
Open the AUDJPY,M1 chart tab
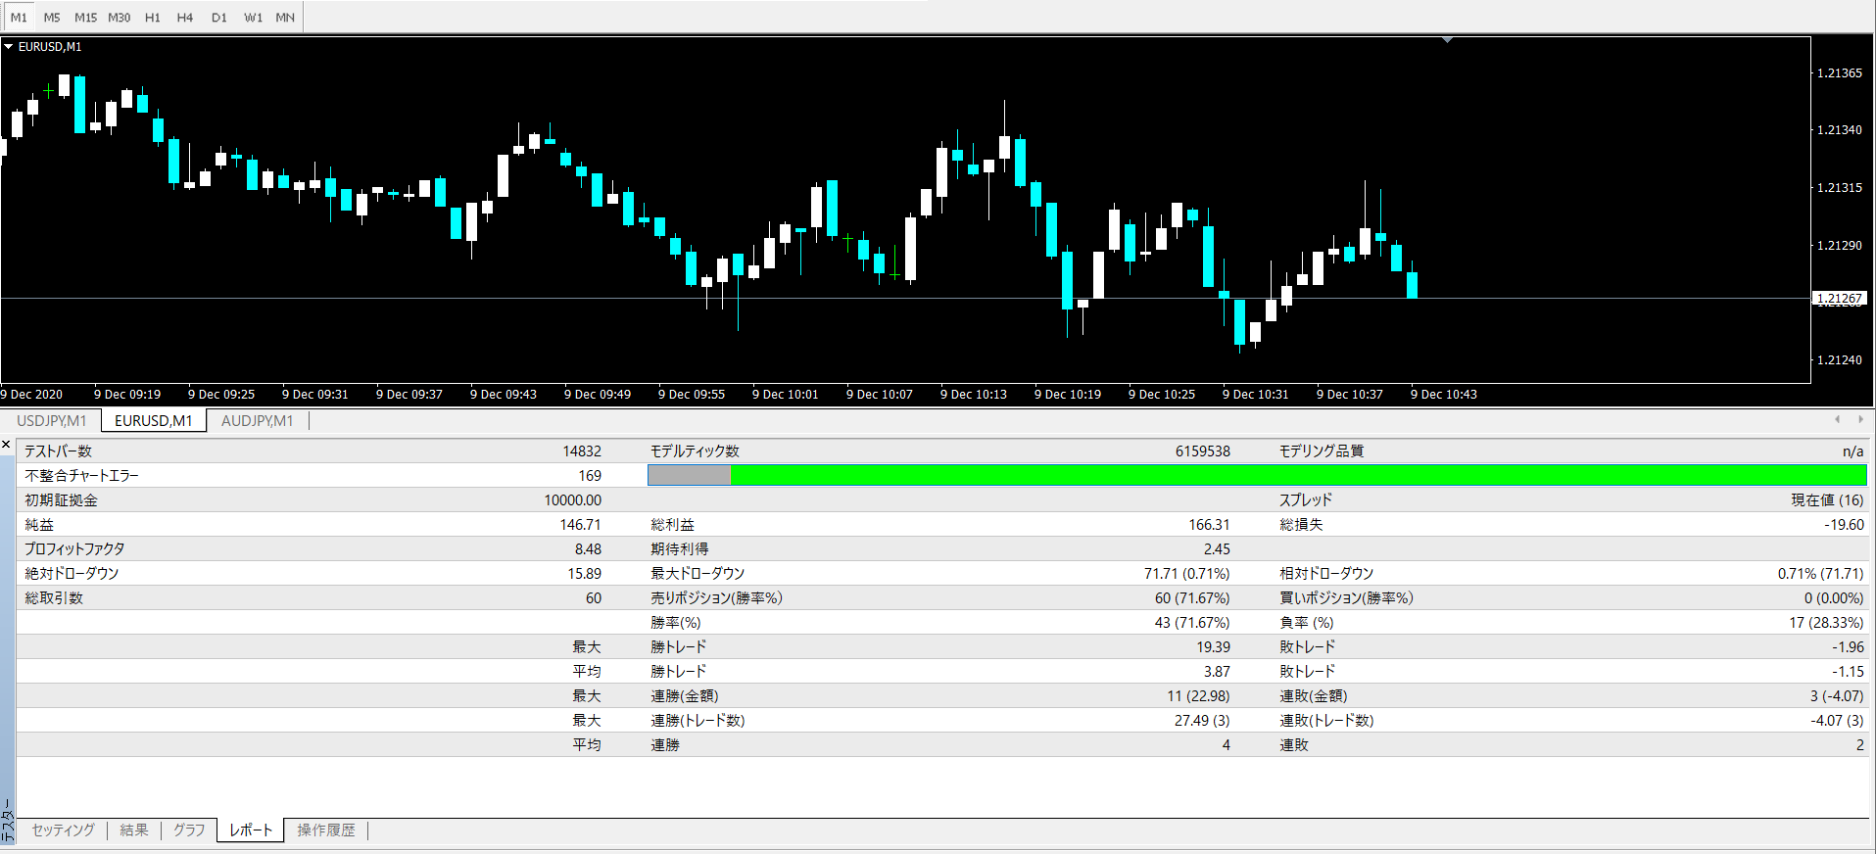tap(257, 420)
